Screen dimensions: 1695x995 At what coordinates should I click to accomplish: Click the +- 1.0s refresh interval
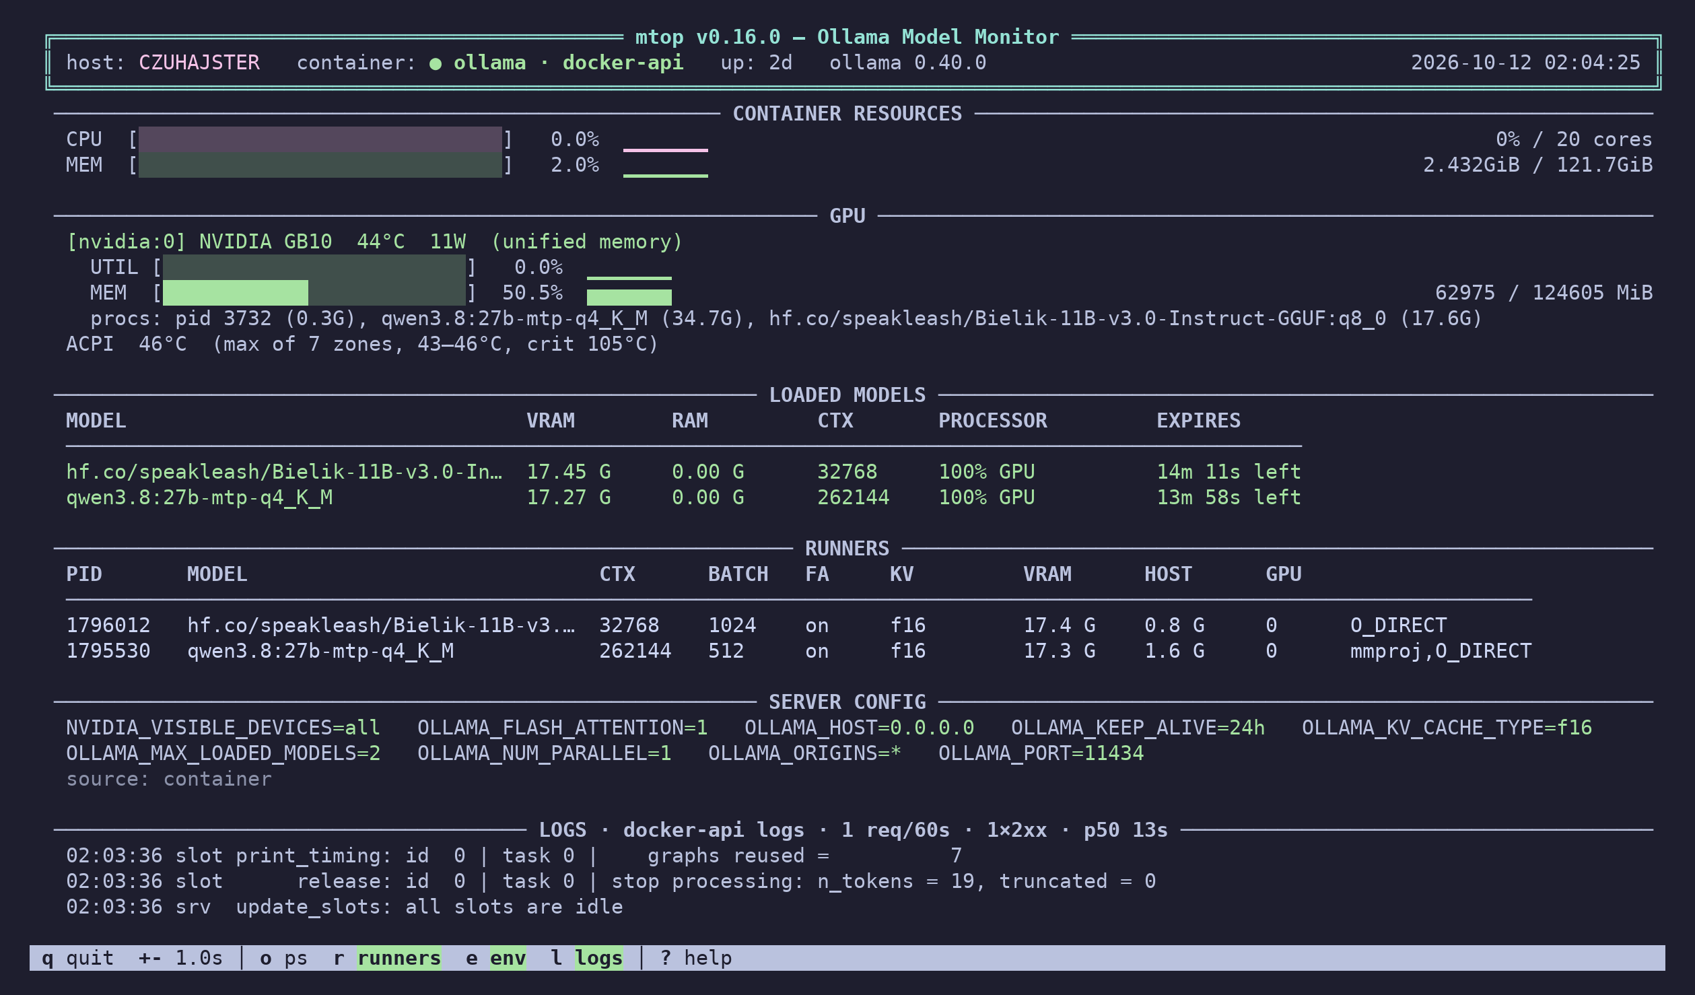click(x=180, y=957)
